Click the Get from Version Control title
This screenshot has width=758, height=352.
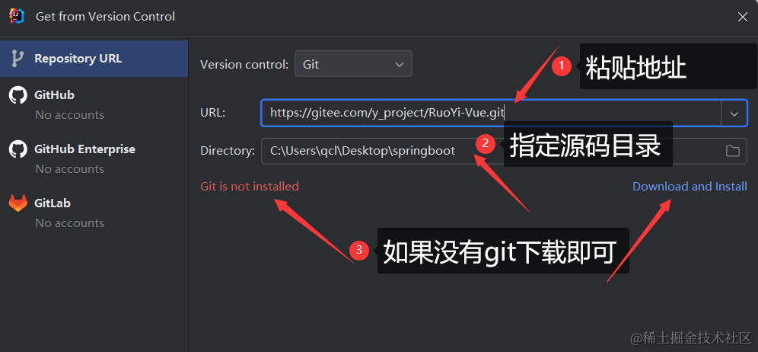click(x=105, y=17)
